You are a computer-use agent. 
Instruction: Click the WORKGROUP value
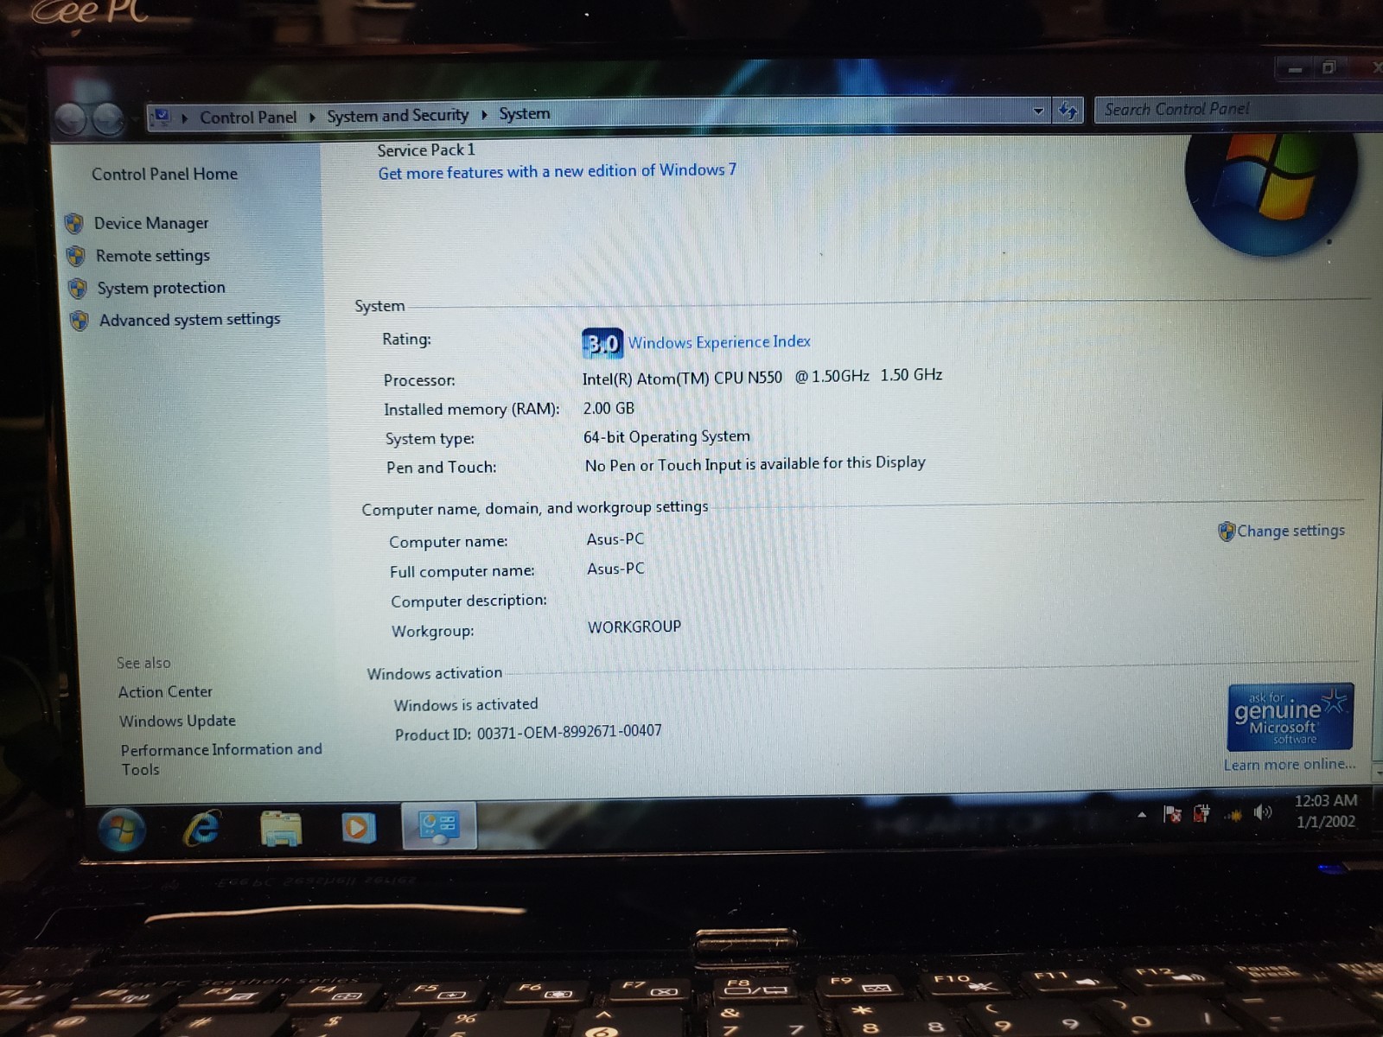(634, 627)
